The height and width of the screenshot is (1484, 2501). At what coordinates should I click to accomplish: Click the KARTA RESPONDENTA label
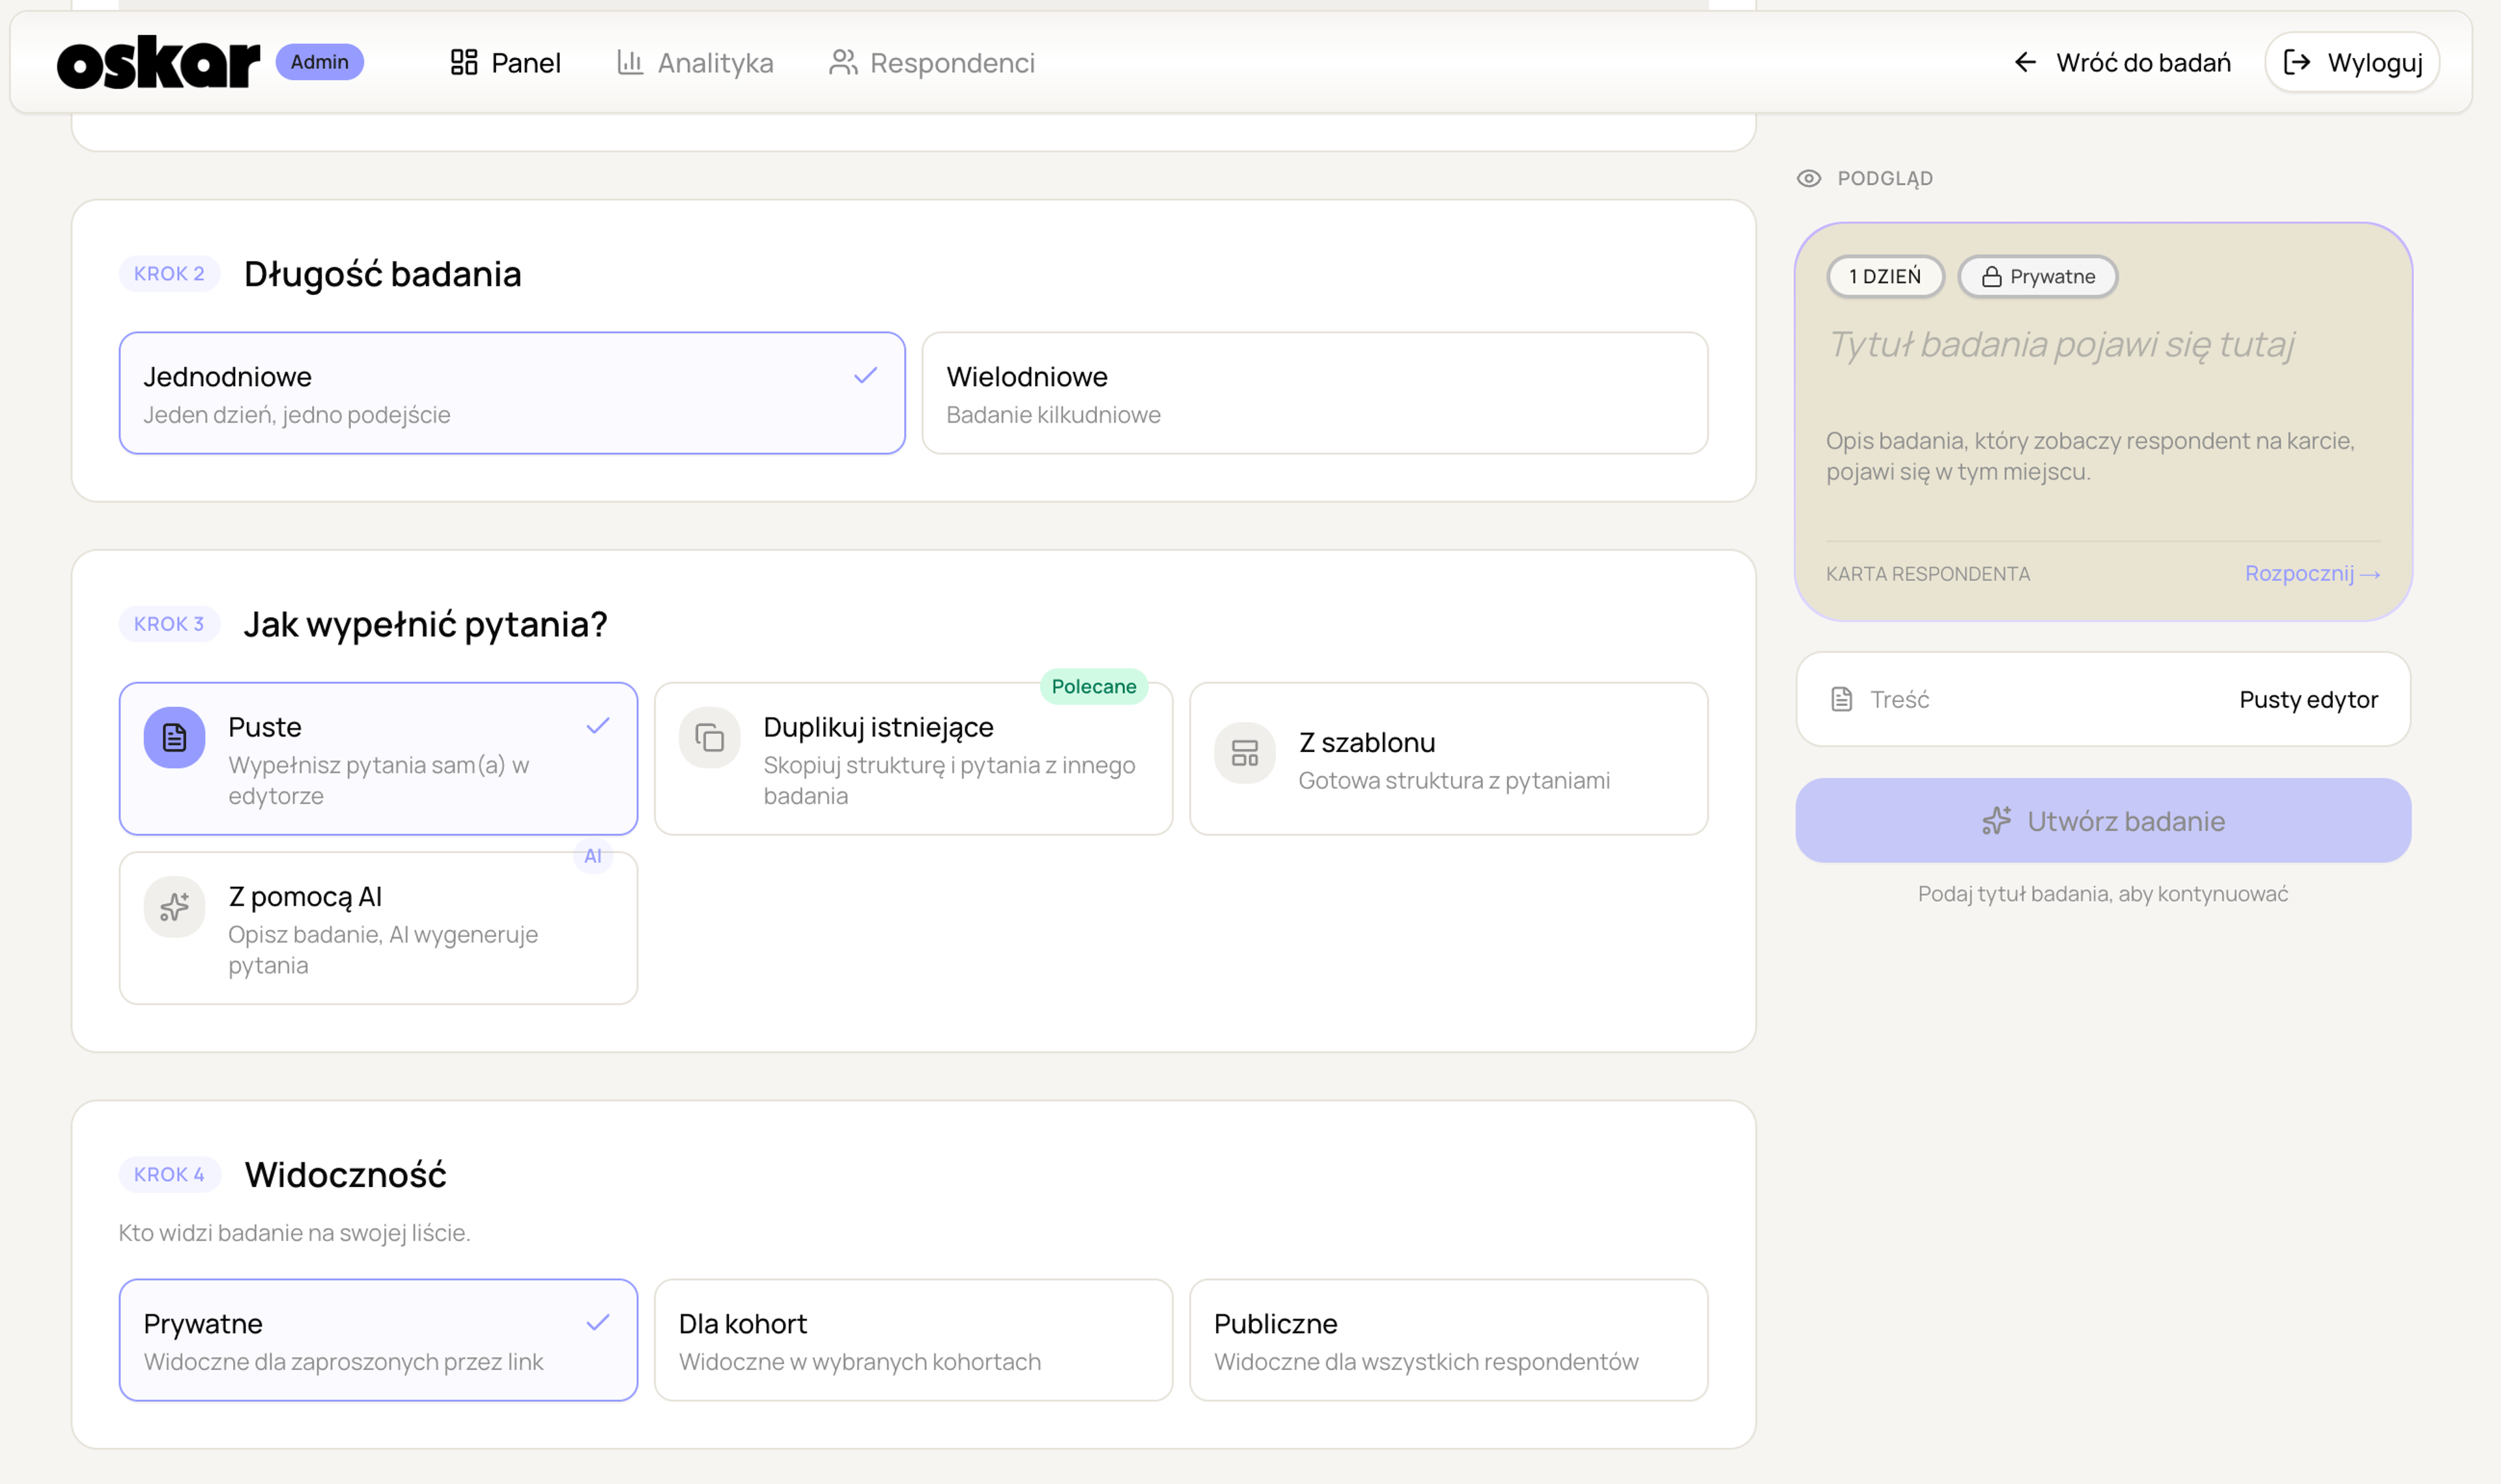[1928, 574]
